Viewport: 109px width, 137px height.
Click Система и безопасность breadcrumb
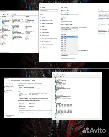pos(26,81)
